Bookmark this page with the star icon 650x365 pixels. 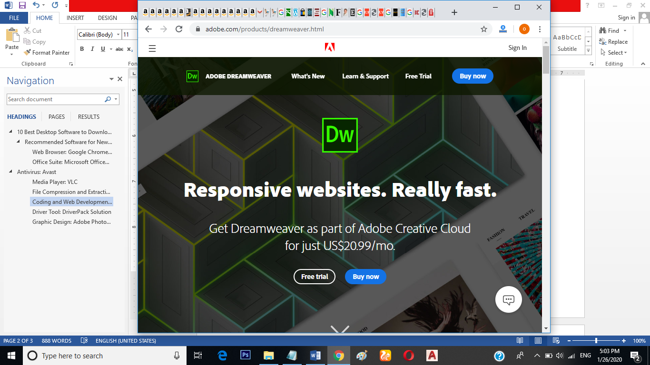(484, 29)
